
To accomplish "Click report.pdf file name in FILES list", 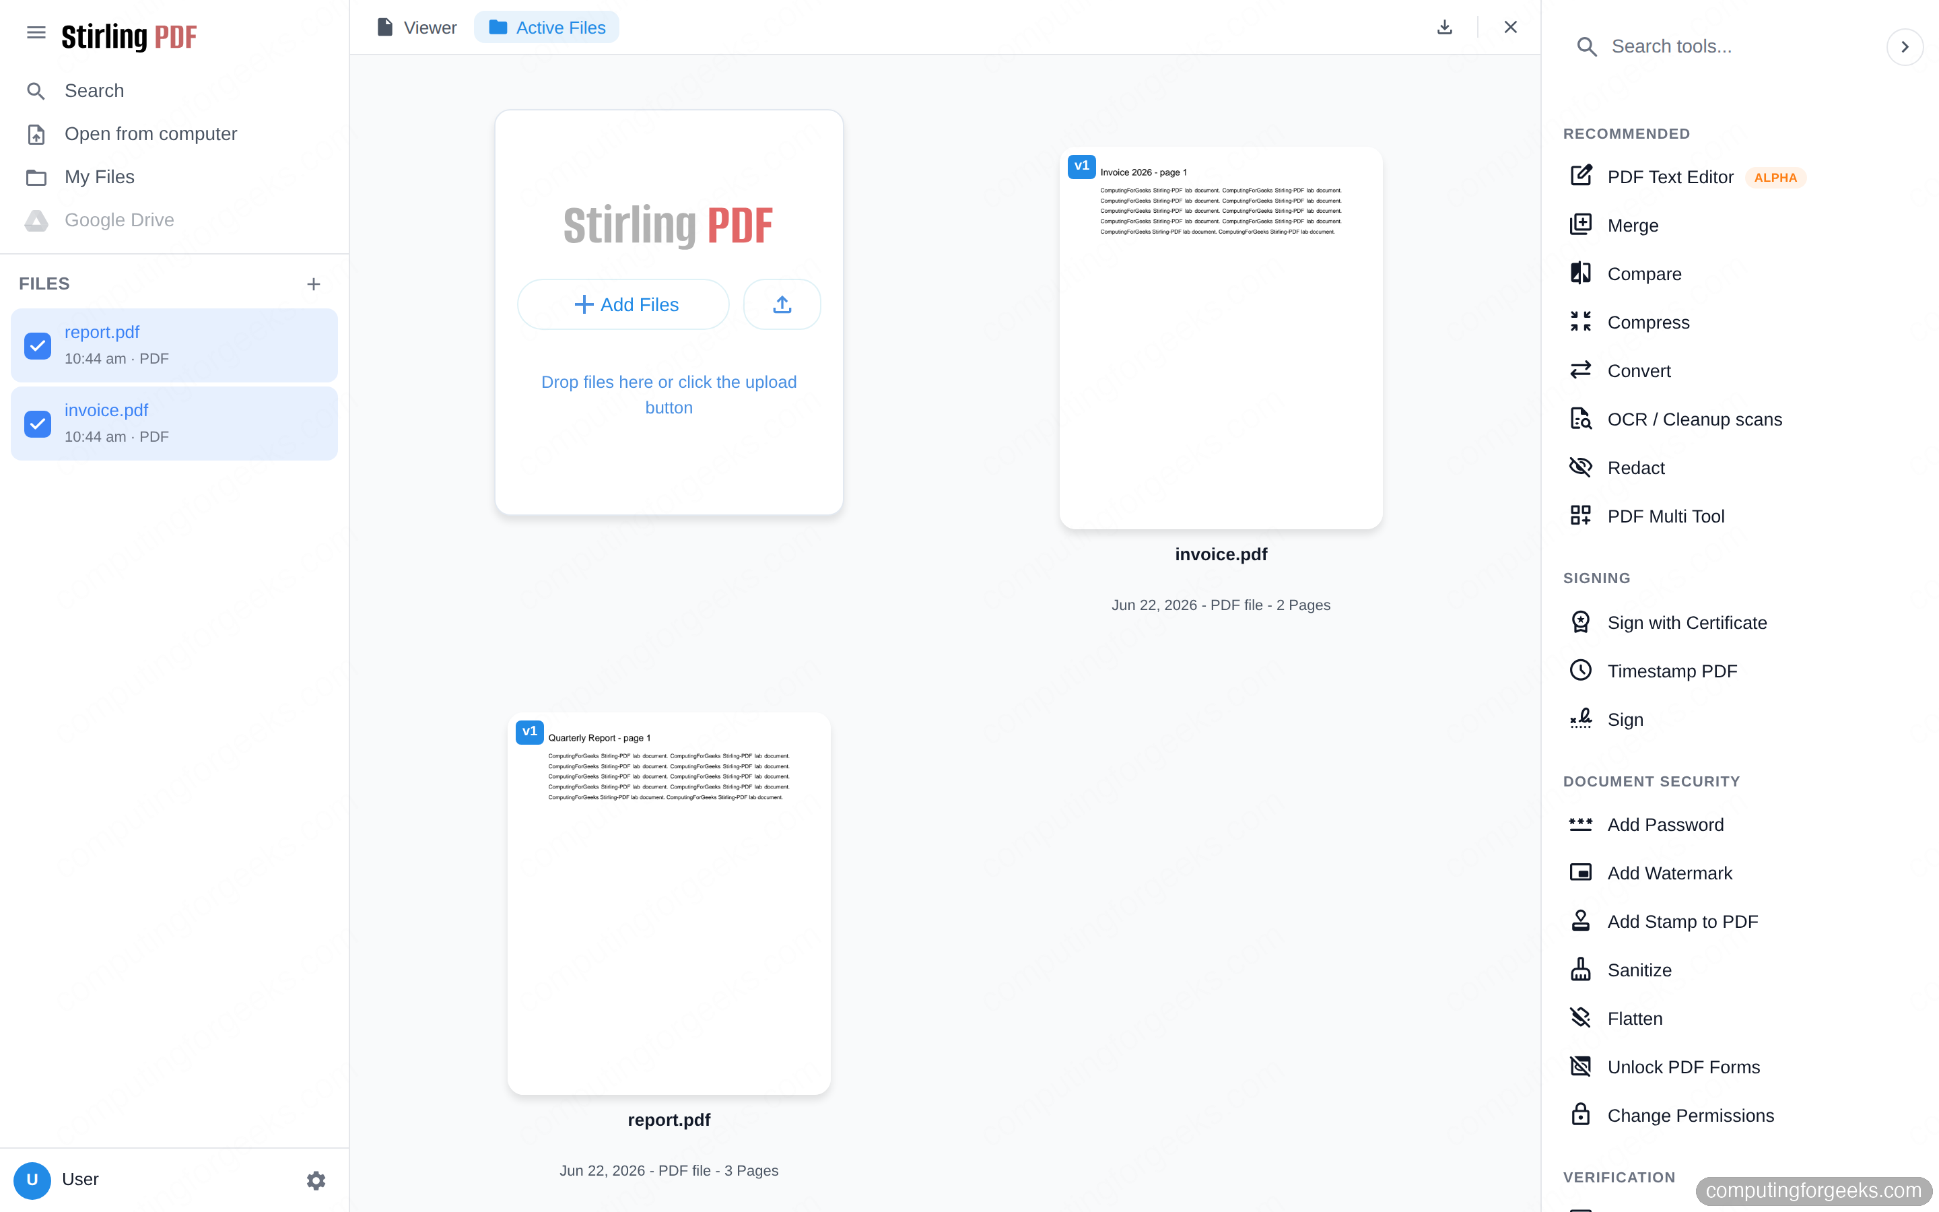I will (x=102, y=333).
